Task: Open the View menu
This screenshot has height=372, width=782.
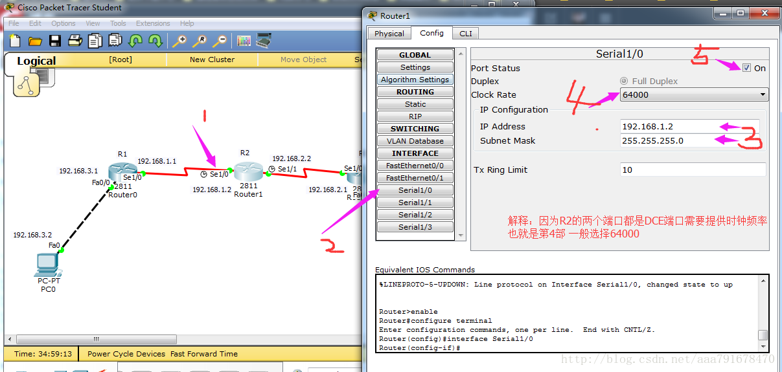Action: pyautogui.click(x=93, y=23)
